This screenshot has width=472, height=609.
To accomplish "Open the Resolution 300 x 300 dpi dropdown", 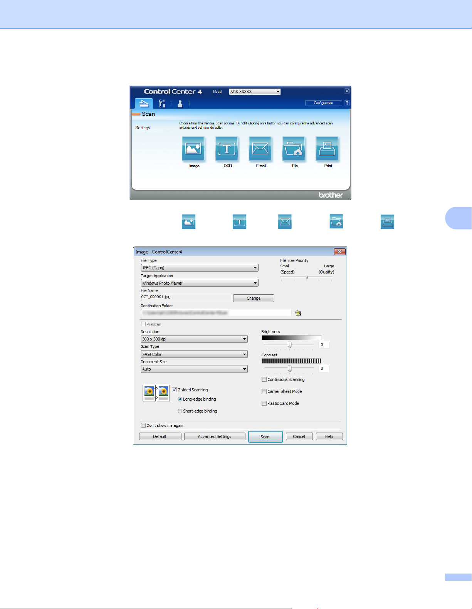I will coord(194,339).
